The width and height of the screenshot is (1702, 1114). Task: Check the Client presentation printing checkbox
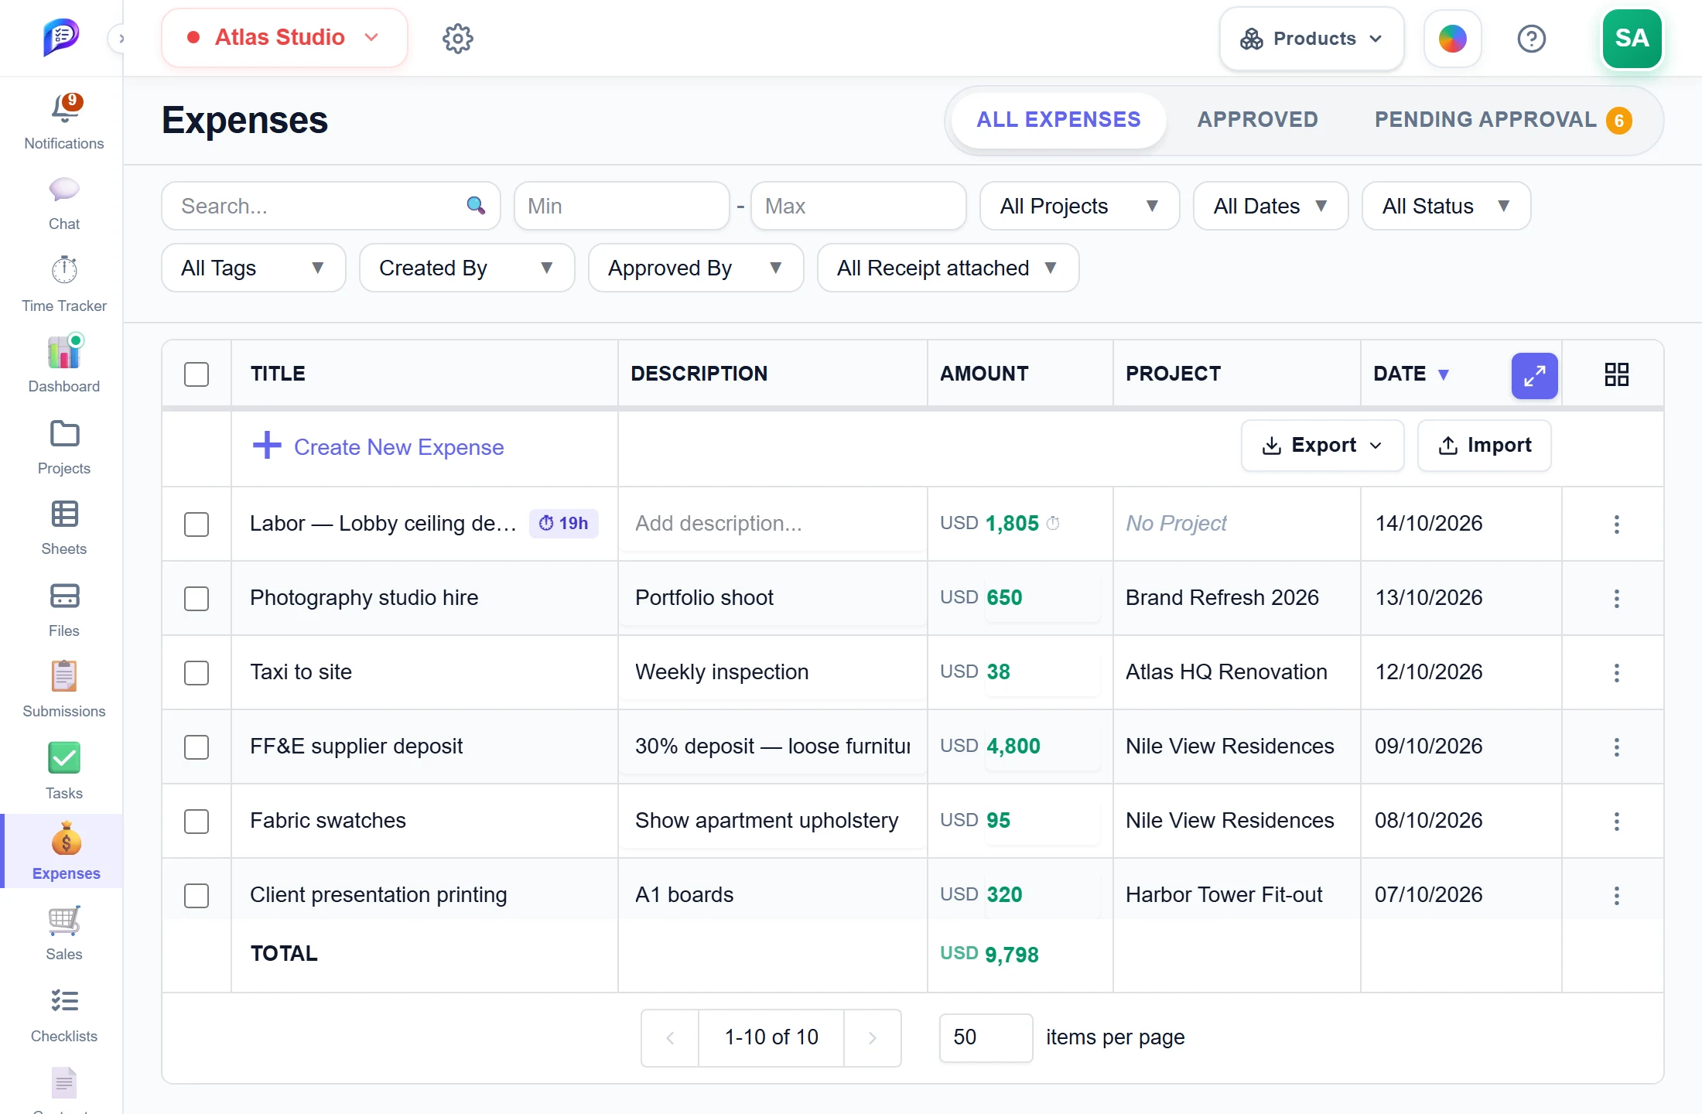pyautogui.click(x=197, y=895)
